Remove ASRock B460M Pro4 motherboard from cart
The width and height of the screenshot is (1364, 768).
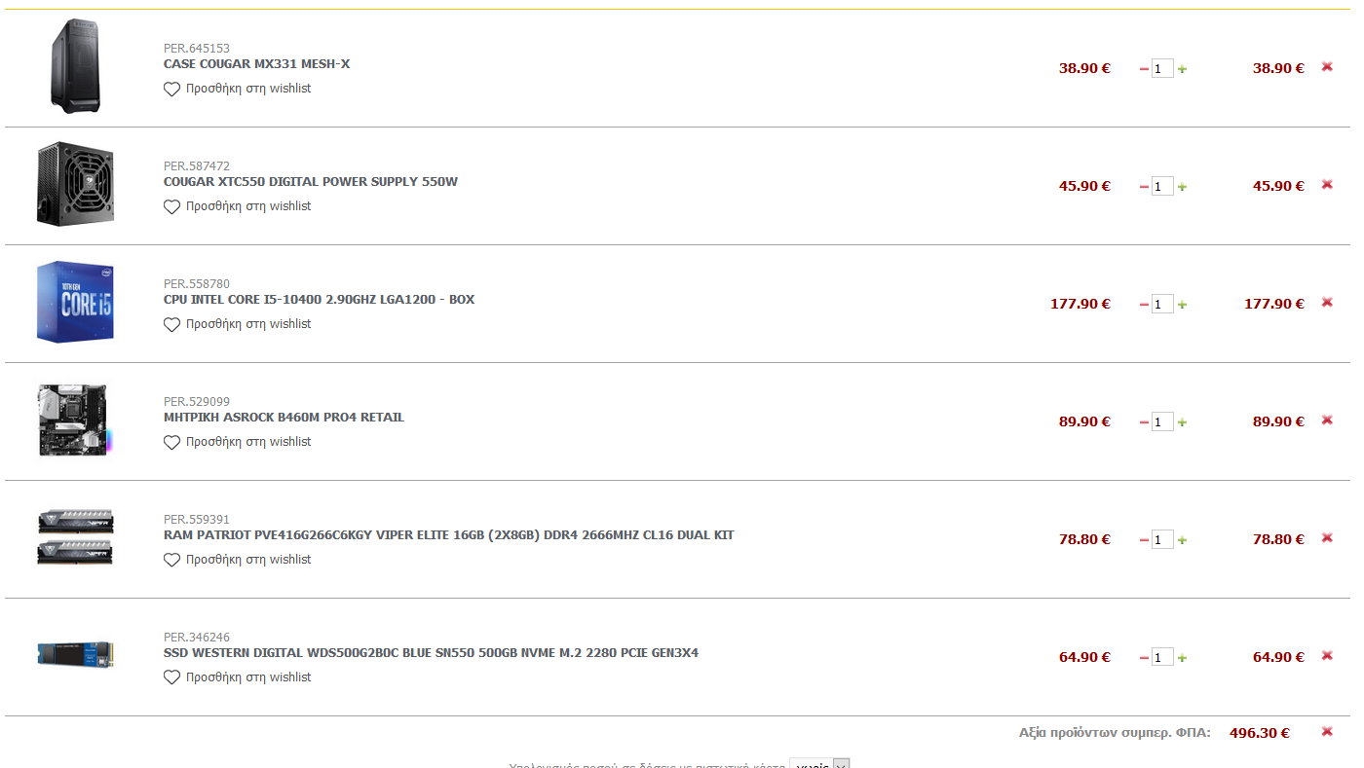[x=1327, y=420]
